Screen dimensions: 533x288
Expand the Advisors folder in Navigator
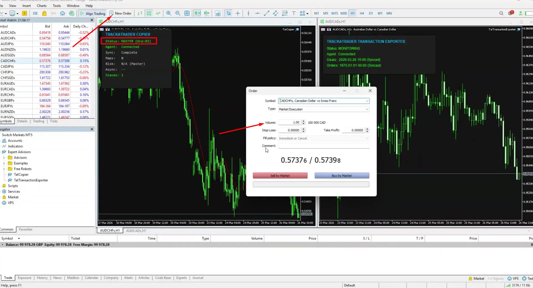[4, 158]
